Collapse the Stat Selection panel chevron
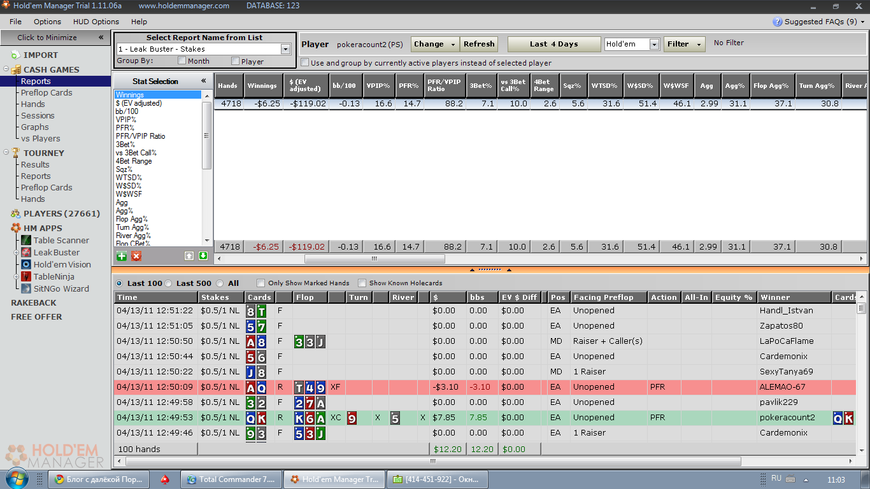870x489 pixels. 204,81
